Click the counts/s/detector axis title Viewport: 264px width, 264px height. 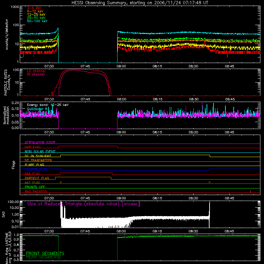pos(7,34)
